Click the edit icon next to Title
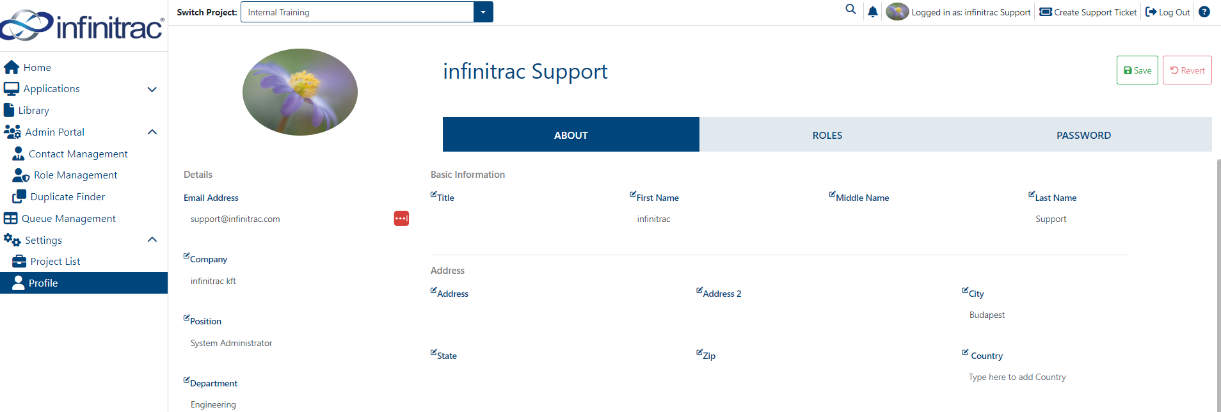 point(434,194)
